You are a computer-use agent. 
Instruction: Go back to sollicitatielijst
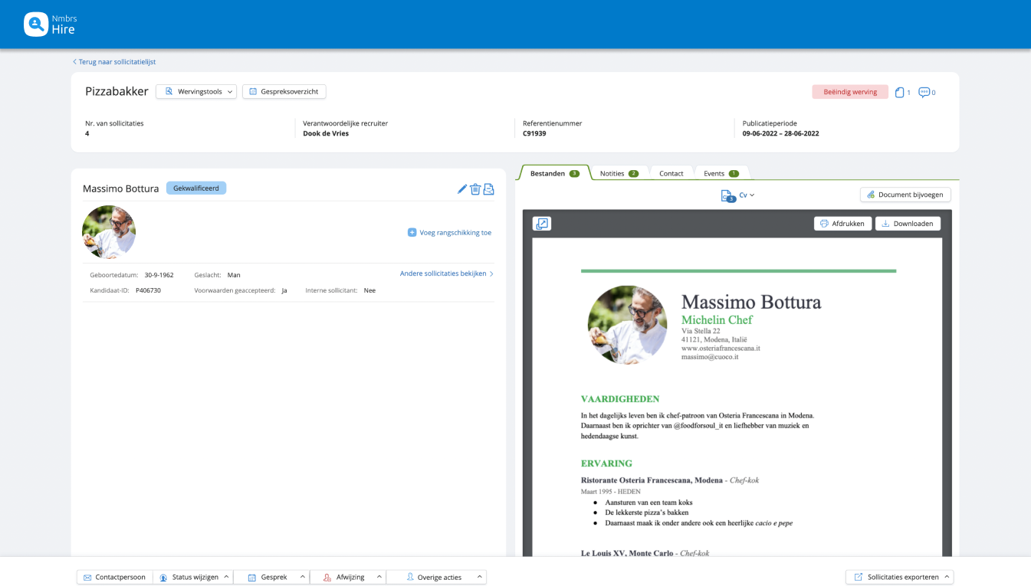(x=114, y=62)
